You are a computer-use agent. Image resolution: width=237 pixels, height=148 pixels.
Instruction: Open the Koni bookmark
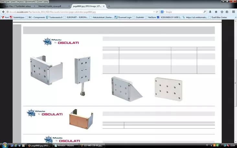tap(5, 17)
